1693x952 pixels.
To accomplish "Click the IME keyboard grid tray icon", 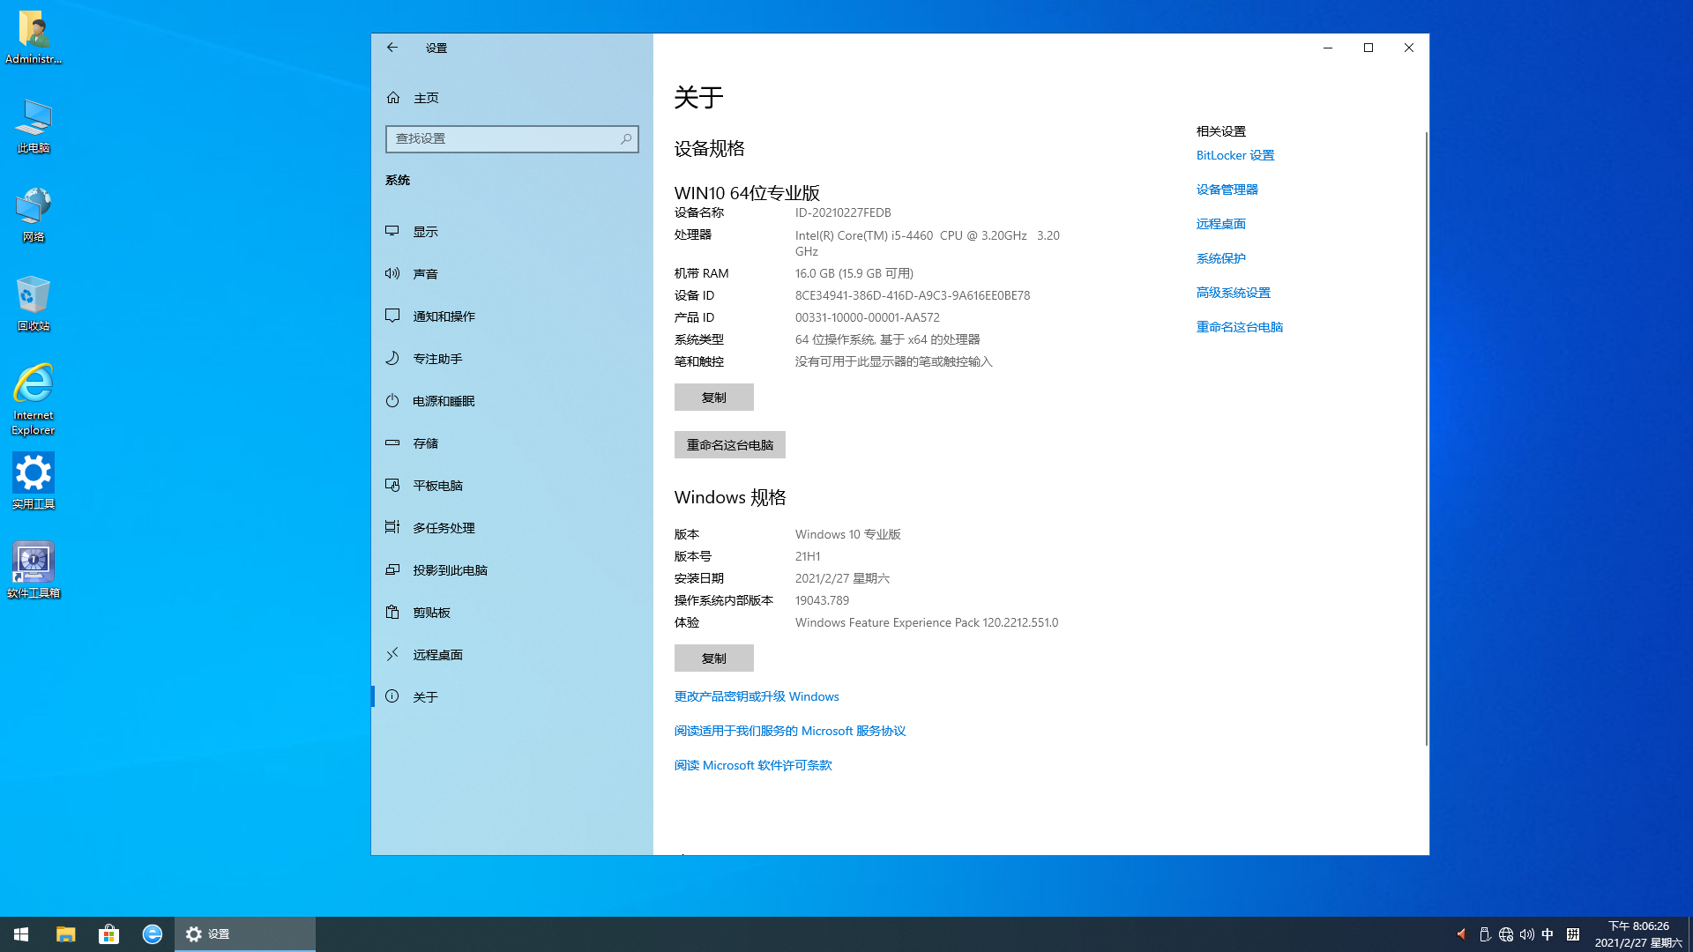I will point(1573,934).
